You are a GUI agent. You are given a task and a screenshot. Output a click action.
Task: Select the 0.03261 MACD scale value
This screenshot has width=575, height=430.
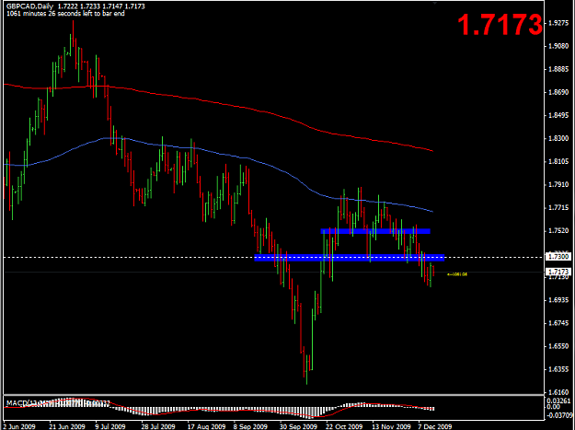[558, 401]
